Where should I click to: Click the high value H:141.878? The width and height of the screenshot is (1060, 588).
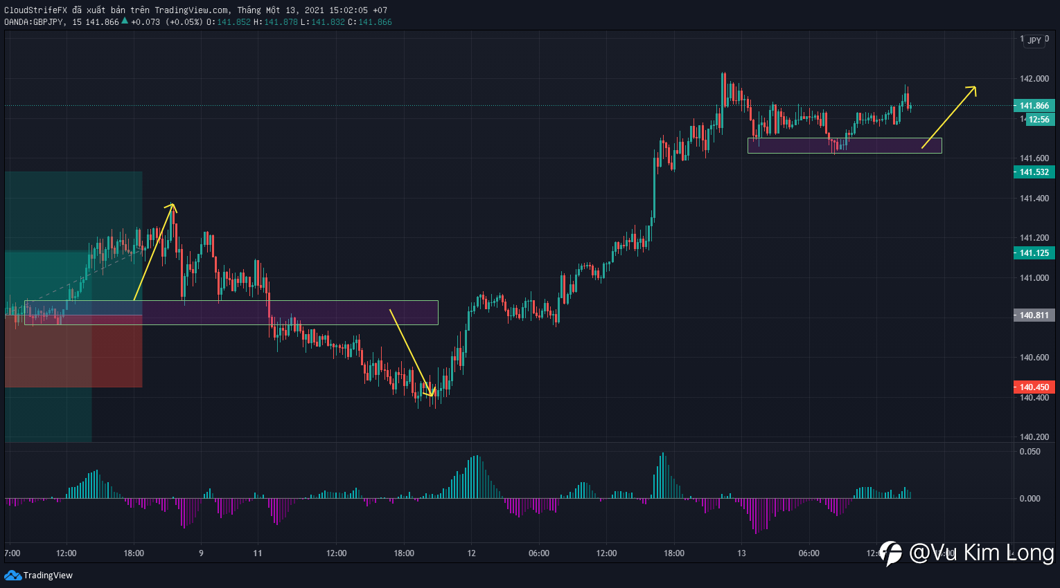click(x=276, y=21)
